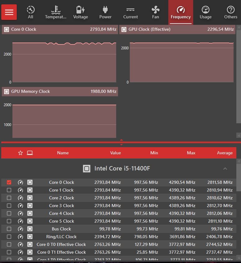Click the Bus Clock value 99,78 MHz
Screen dimensions: 241x263
pos(110,229)
